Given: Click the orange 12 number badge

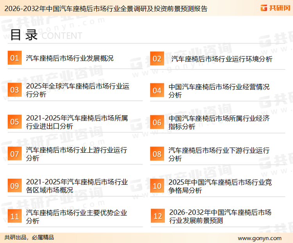Looking at the screenshot, I should (158, 216).
